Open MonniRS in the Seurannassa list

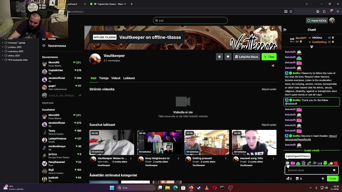(x=61, y=64)
